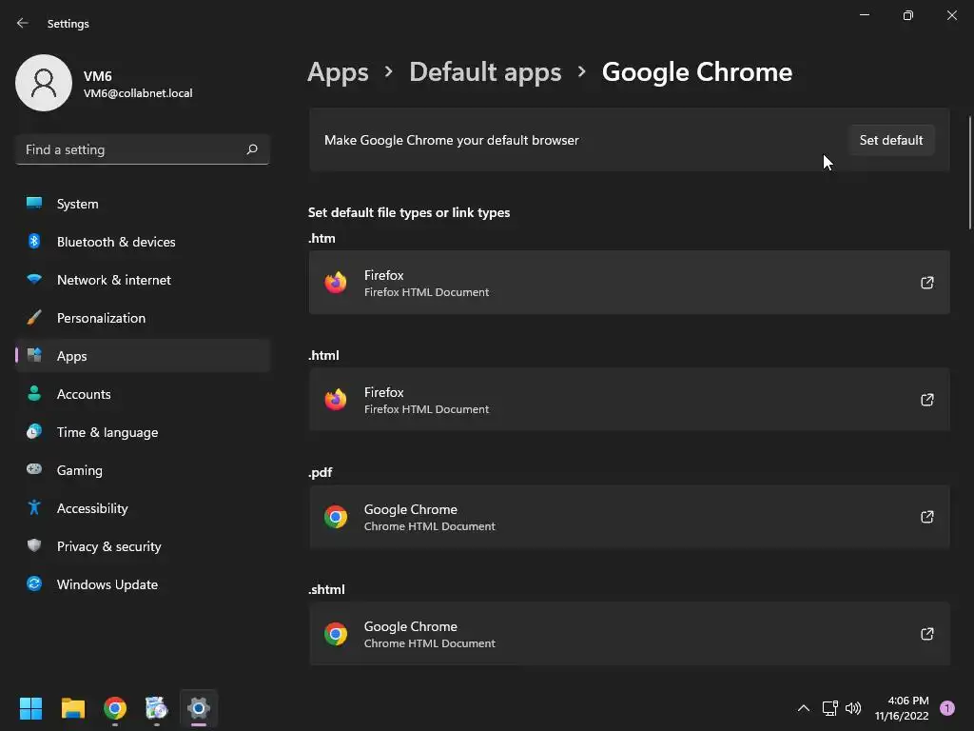
Task: Click the Firefox icon under .html
Action: click(x=336, y=400)
